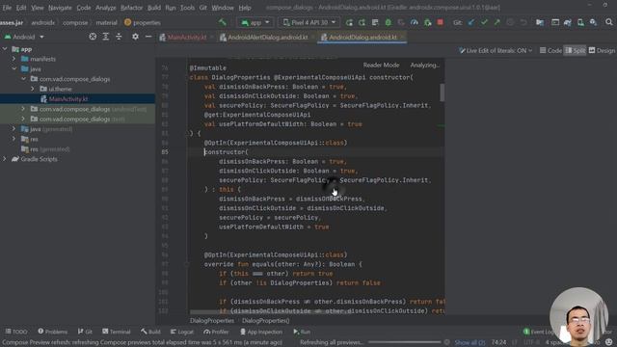Open the Terminal tool window
Image resolution: width=617 pixels, height=347 pixels.
click(x=117, y=332)
